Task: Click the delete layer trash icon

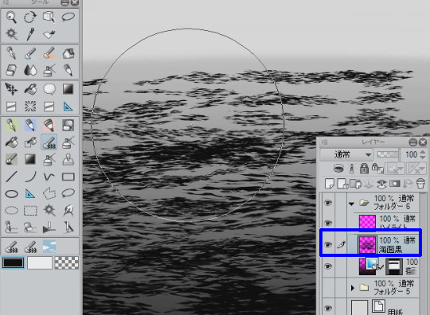Action: click(420, 184)
